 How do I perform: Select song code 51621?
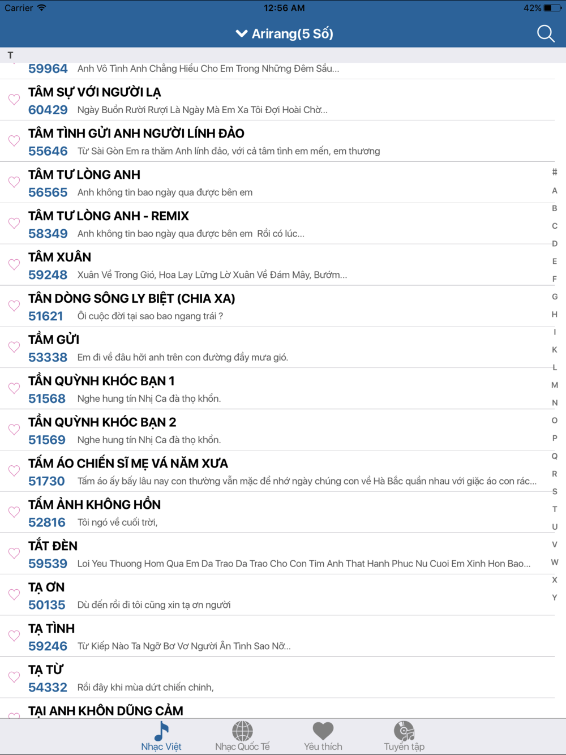click(x=46, y=316)
